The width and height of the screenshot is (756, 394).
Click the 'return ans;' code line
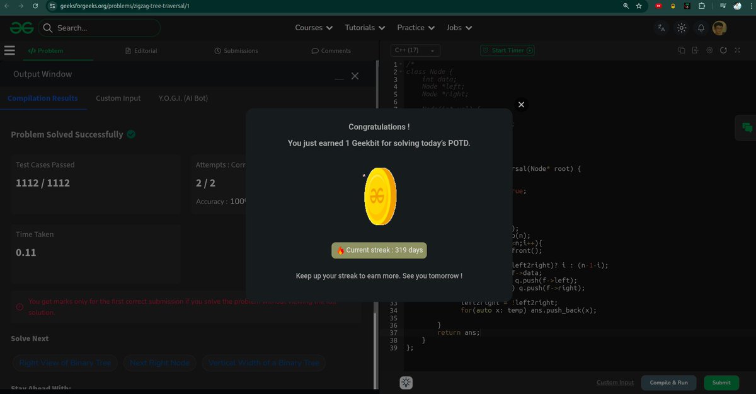(x=459, y=332)
